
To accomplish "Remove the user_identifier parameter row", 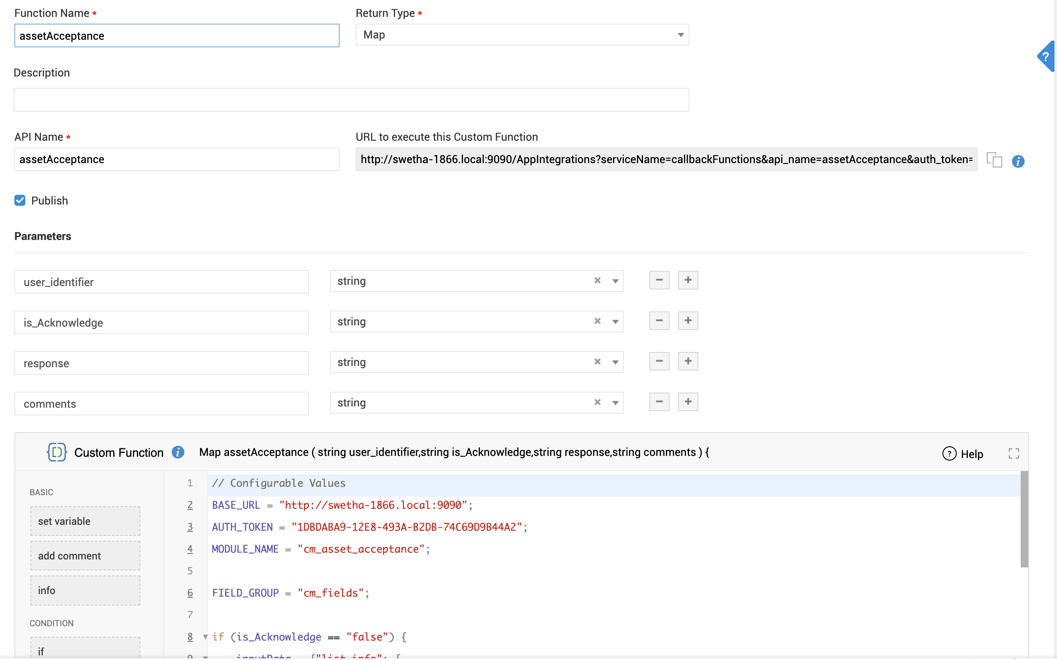I will (x=659, y=280).
